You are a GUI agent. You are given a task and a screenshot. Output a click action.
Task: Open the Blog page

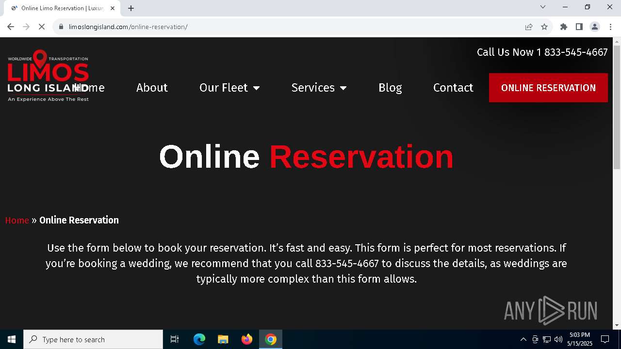tap(390, 88)
